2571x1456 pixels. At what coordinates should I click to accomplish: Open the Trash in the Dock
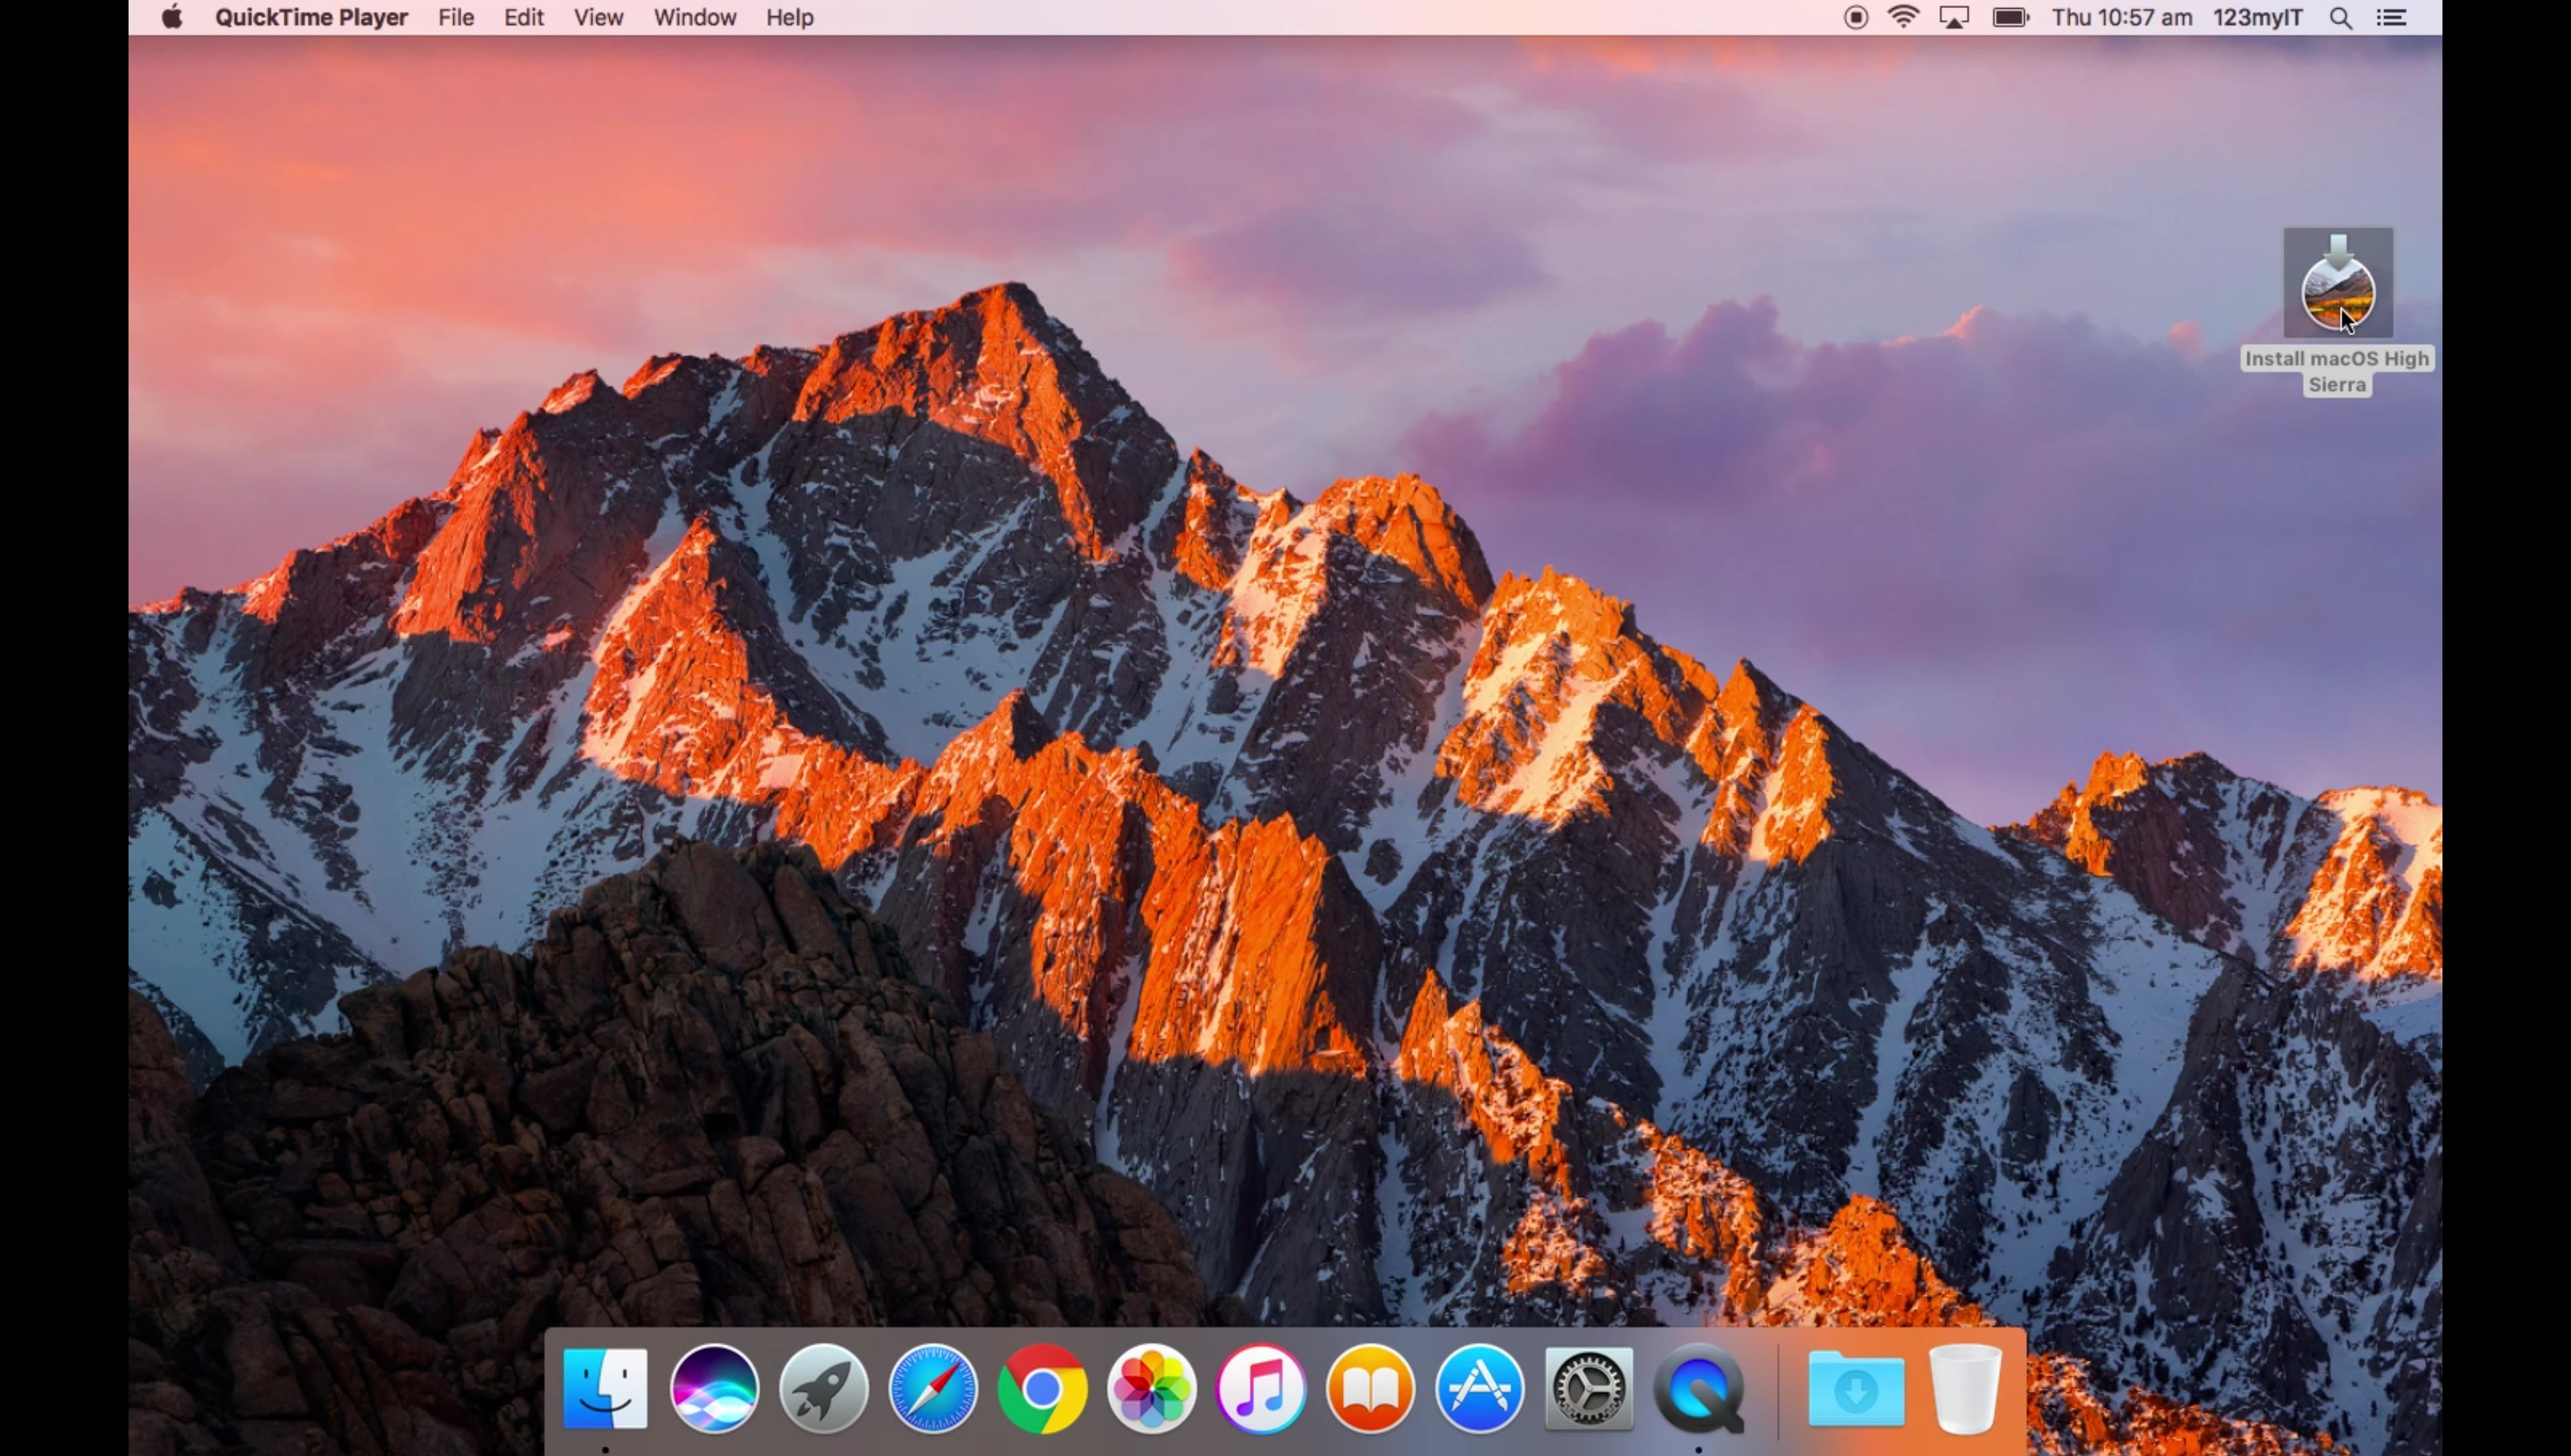pyautogui.click(x=1965, y=1388)
